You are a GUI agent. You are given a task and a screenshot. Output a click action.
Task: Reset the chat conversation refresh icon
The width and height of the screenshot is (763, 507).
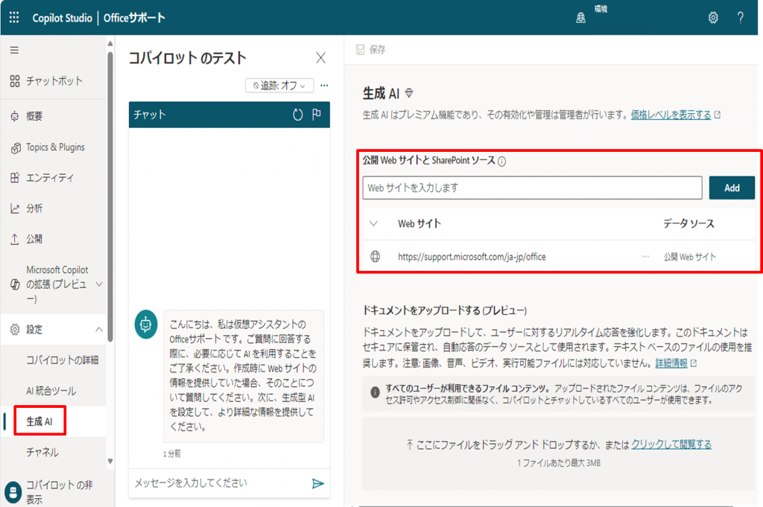(297, 115)
